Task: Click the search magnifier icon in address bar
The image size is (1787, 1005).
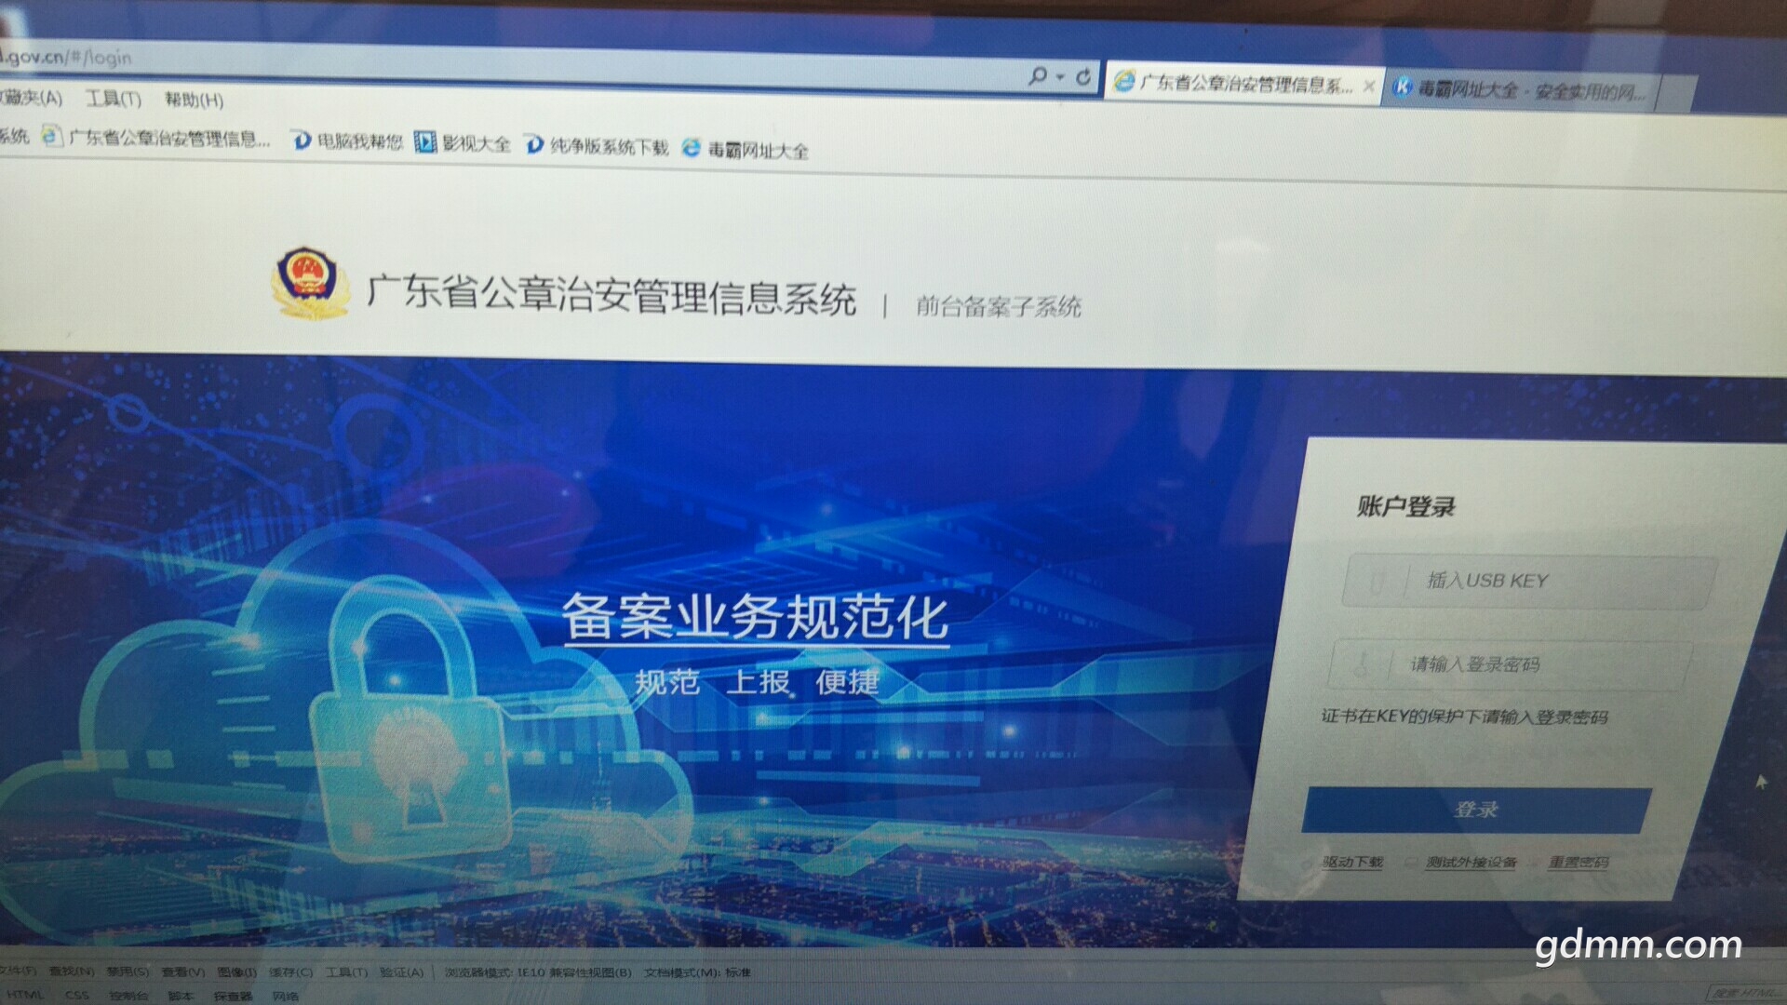Action: click(x=1038, y=76)
